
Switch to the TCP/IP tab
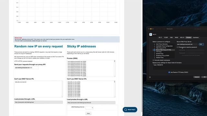166,37
